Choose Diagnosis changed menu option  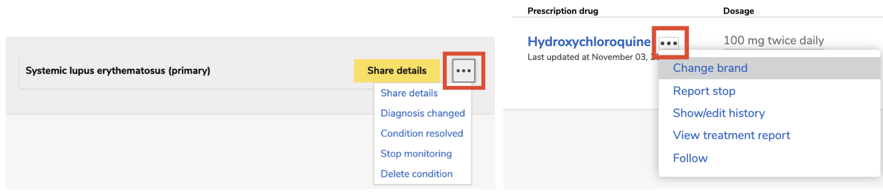pos(423,113)
